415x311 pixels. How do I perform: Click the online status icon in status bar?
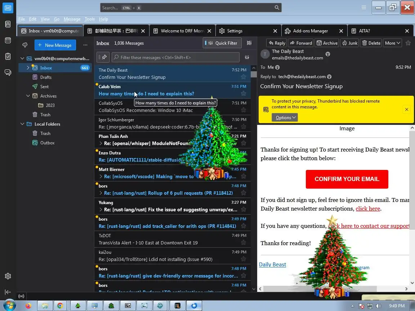click(22, 296)
